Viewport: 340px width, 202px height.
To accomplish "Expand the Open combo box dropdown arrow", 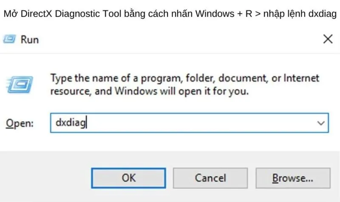I will pyautogui.click(x=320, y=123).
